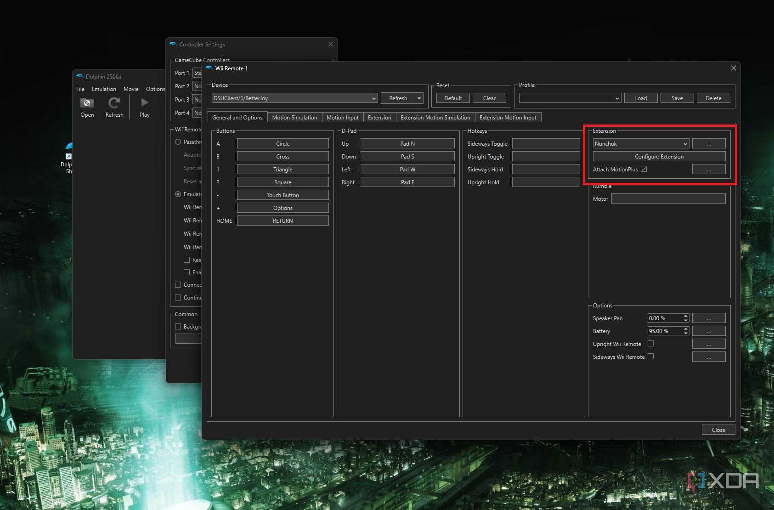Open the Emulation menu in Dolphin
Image resolution: width=774 pixels, height=510 pixels.
click(x=104, y=89)
